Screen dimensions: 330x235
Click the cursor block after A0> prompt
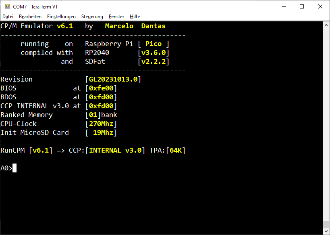15,168
